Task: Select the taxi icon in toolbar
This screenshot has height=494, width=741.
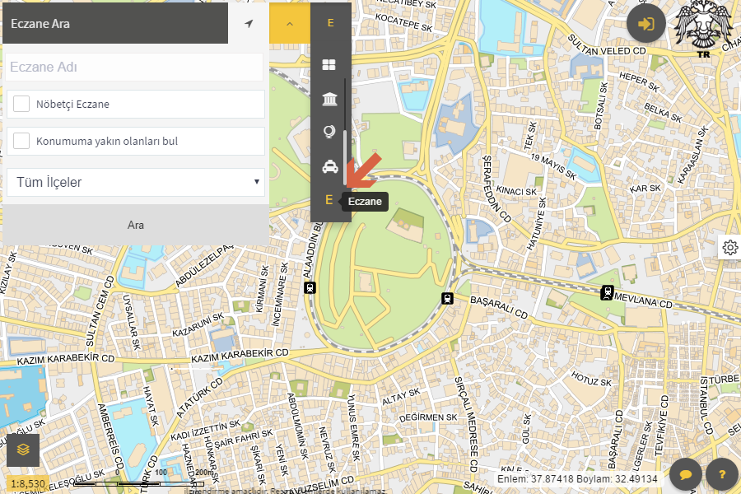Action: pyautogui.click(x=329, y=166)
